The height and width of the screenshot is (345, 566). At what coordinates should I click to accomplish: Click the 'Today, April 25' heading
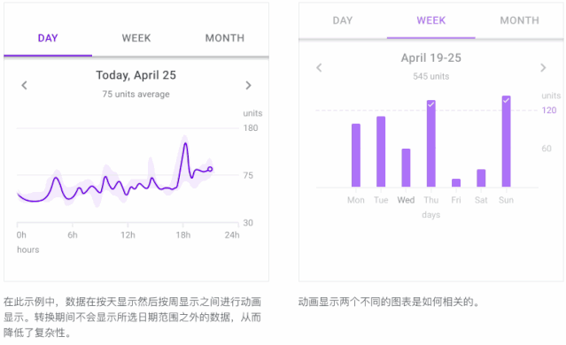point(136,75)
